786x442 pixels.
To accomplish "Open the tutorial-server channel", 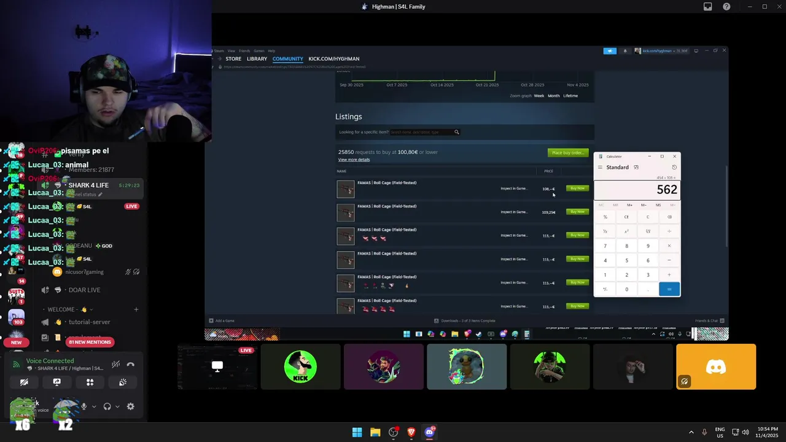I will [90, 322].
